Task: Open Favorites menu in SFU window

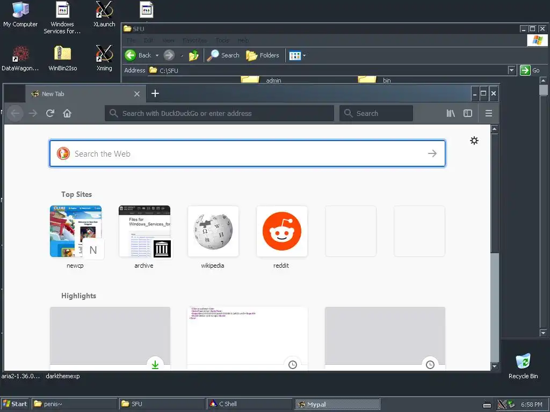Action: pyautogui.click(x=194, y=40)
